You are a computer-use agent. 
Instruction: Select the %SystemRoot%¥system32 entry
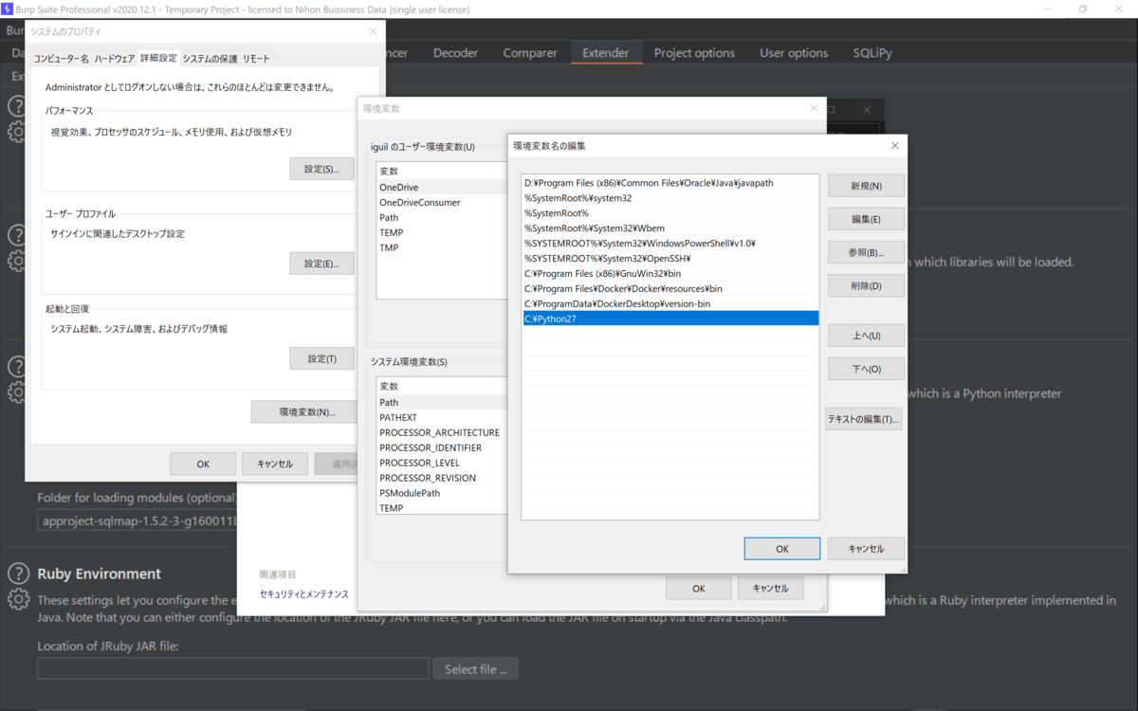670,198
